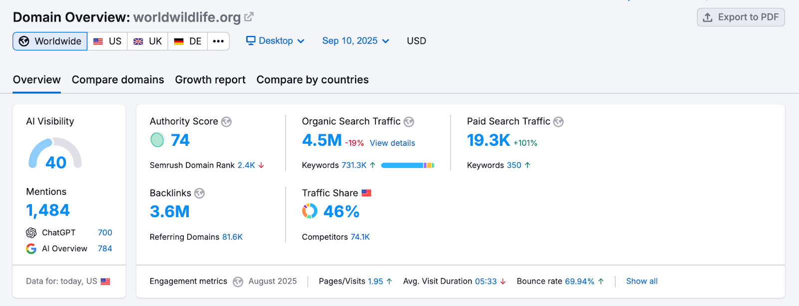The width and height of the screenshot is (799, 306).
Task: Switch to Compare domains tab
Action: [118, 80]
